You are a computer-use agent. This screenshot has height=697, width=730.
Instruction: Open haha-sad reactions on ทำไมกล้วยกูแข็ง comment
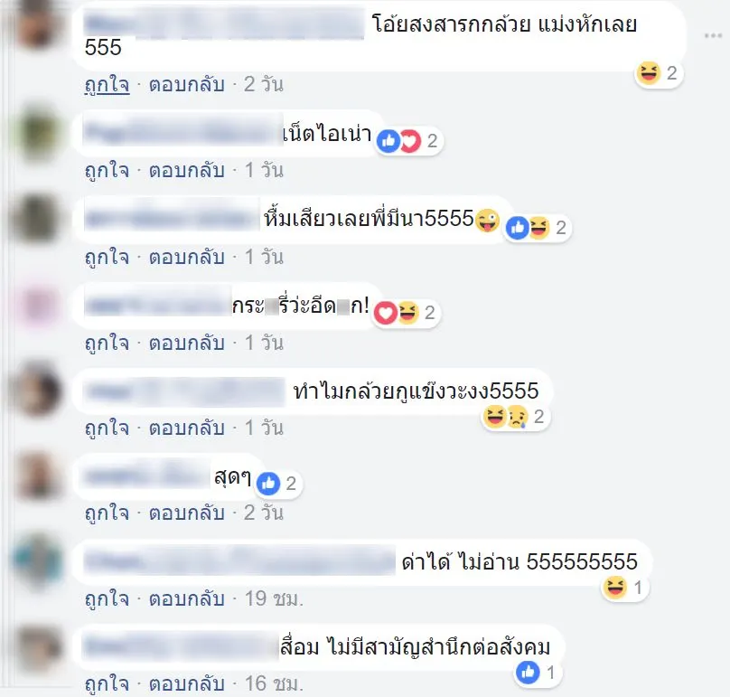[516, 417]
